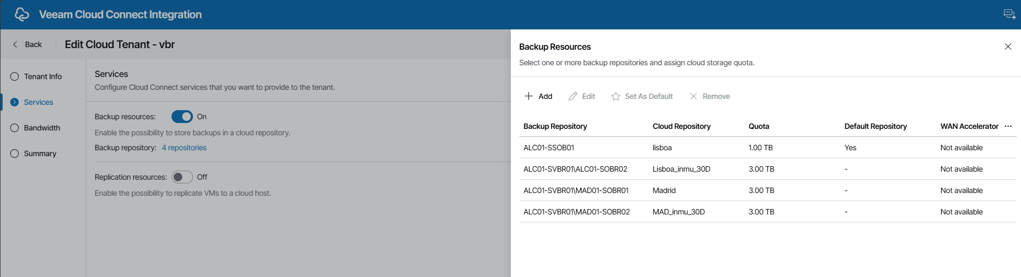Click the pencil Edit icon

pos(573,96)
